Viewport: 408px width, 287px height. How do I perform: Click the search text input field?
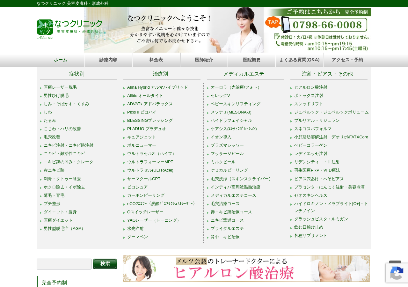coord(64,264)
